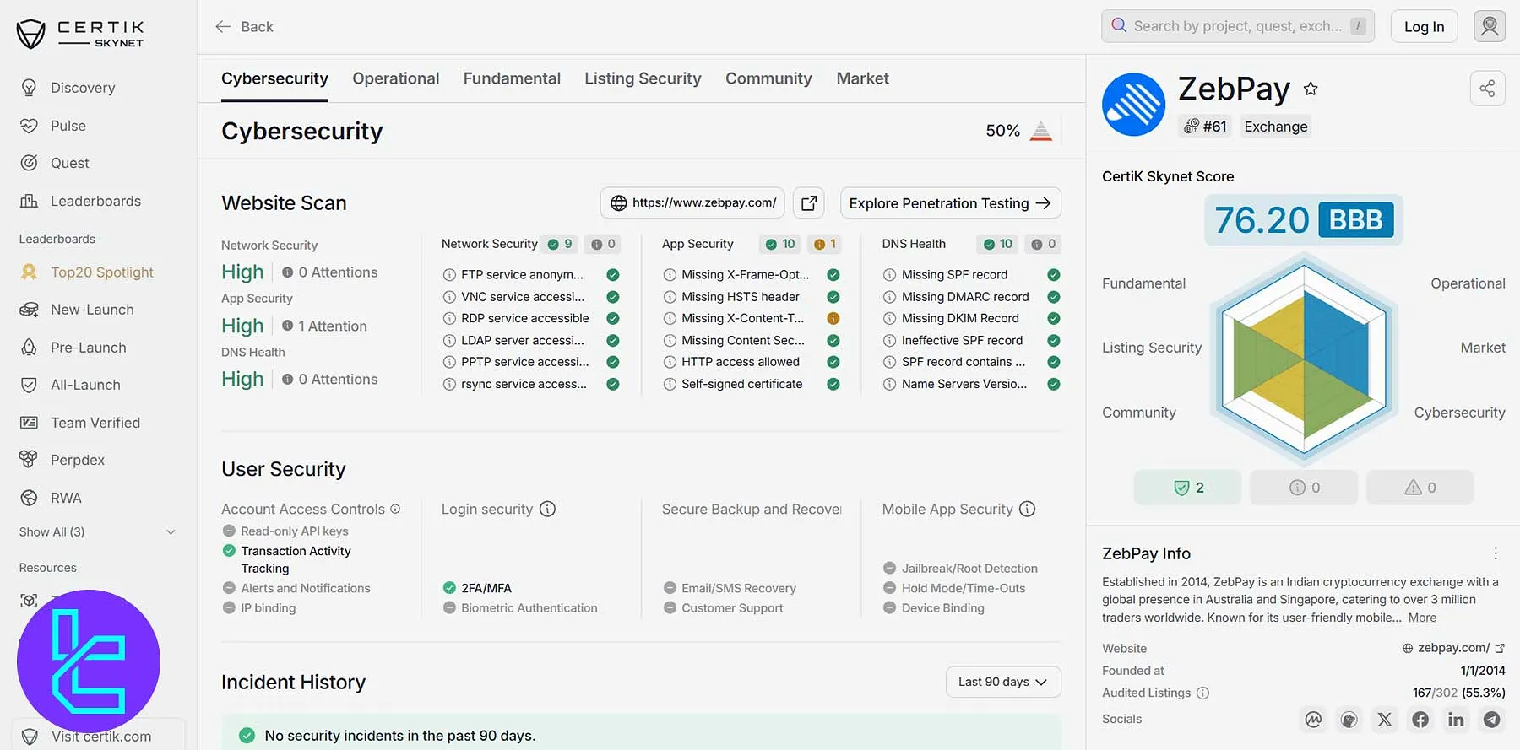This screenshot has height=750, width=1520.
Task: Click the info icon for Missing X-Content-T... row
Action: coord(670,318)
